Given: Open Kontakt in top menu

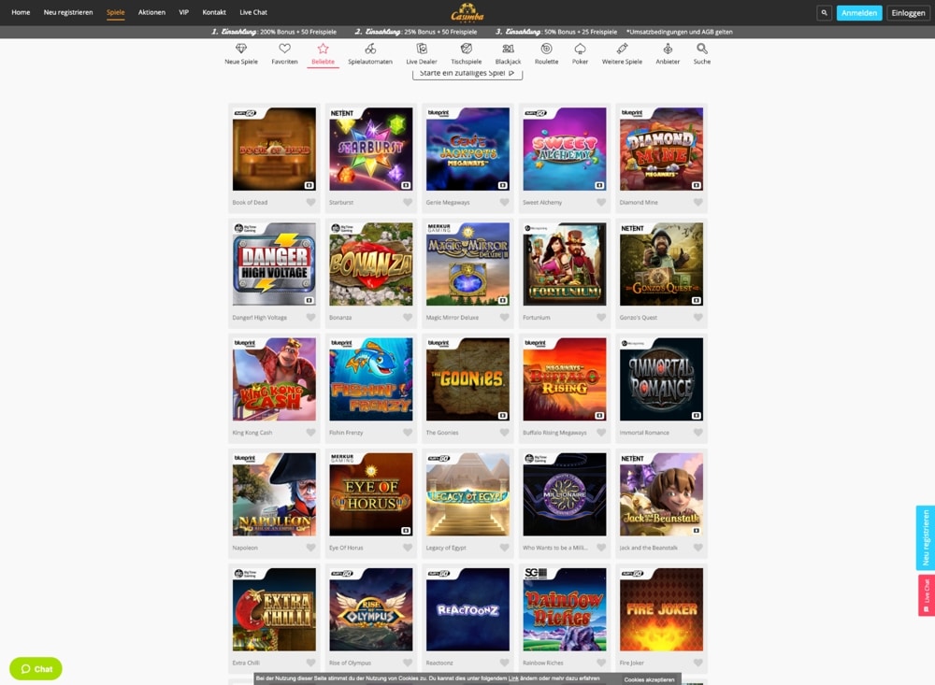Looking at the screenshot, I should [x=214, y=12].
